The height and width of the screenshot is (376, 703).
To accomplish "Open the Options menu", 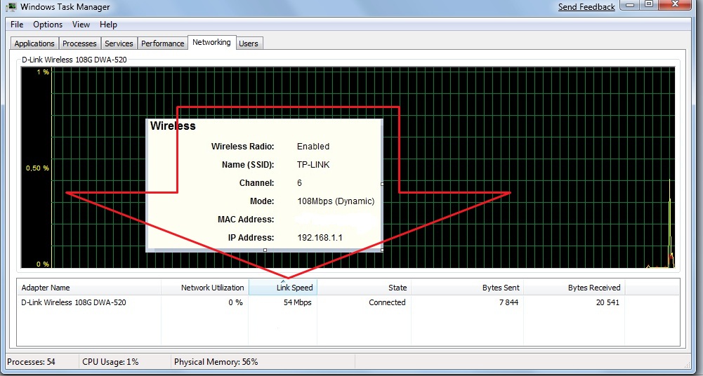I will click(x=48, y=25).
